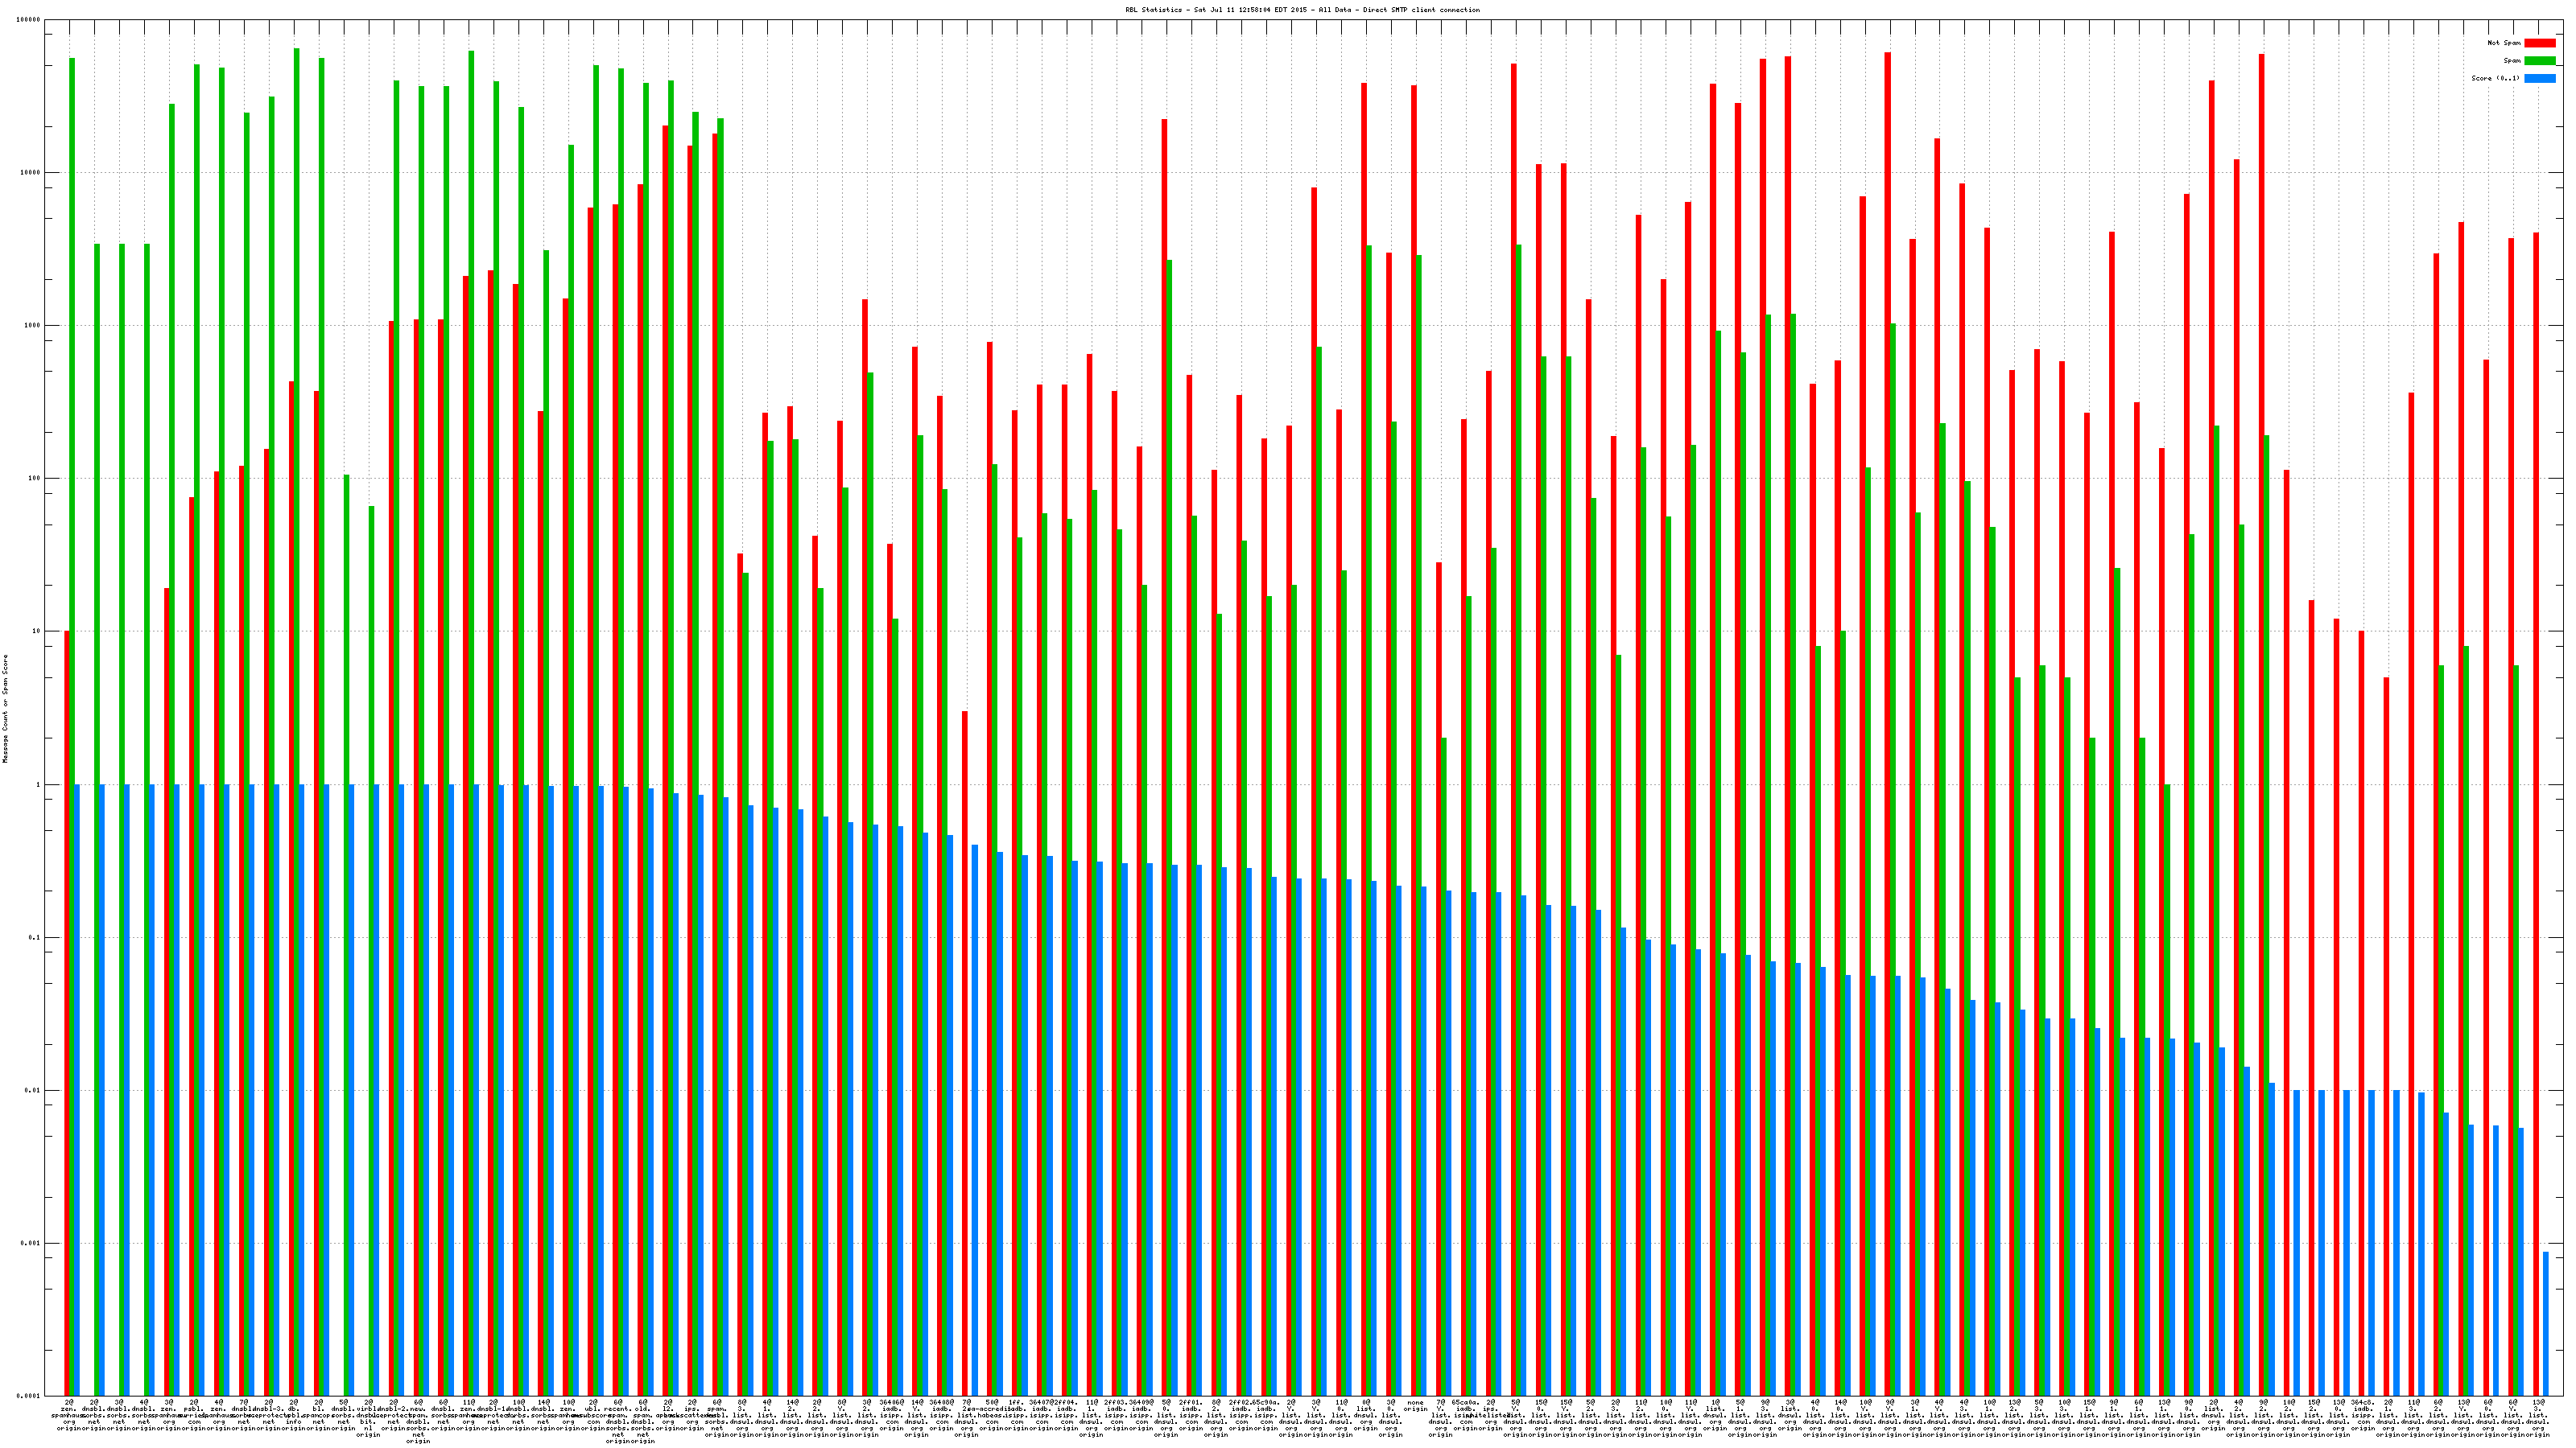Click the 0.0001 y-axis tick label
Viewport: 2576px width, 1448px height.
(28, 1396)
